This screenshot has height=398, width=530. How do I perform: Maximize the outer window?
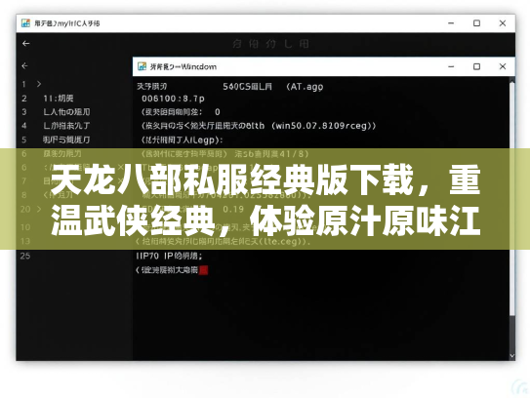point(476,23)
